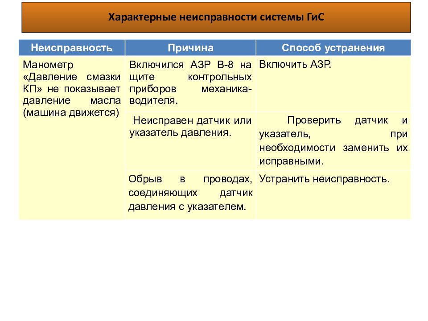Click cell 'Проверить датчик и указатель'
The image size is (428, 321).
[x=333, y=141]
